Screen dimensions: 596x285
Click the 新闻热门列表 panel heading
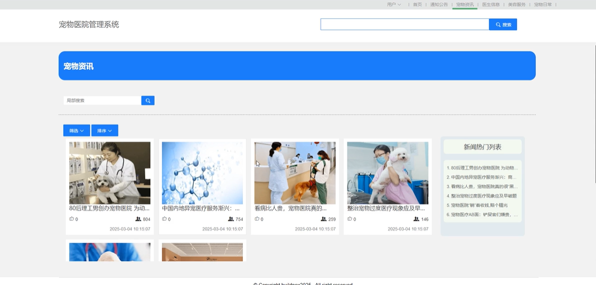point(483,147)
